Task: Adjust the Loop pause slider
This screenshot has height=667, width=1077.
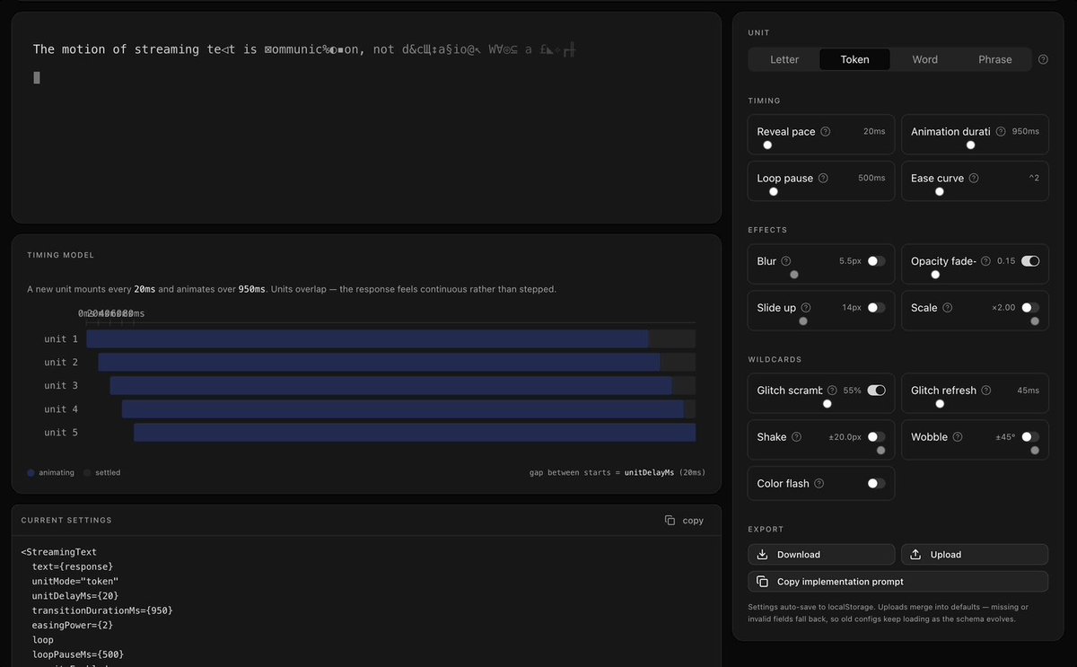Action: 773,191
